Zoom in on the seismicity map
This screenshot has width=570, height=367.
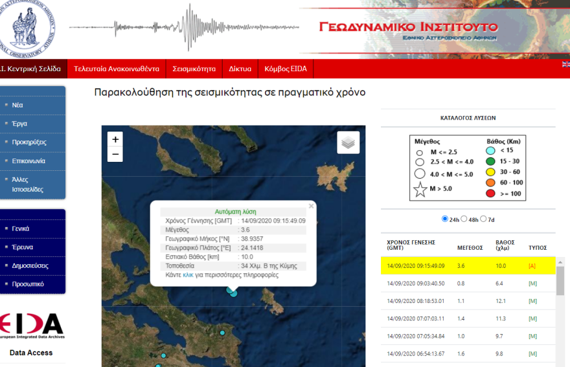[x=115, y=140]
